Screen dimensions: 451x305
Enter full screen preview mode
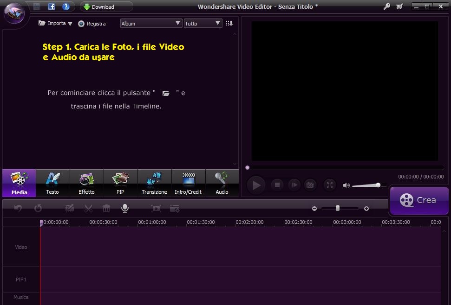click(329, 185)
